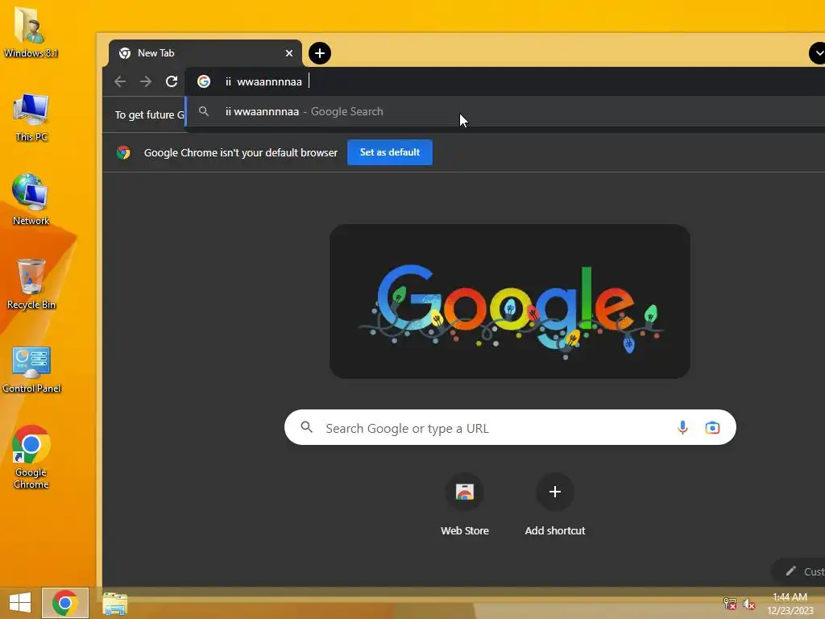Click the taskbar clock showing 1:44 AM
Image resolution: width=825 pixels, height=619 pixels.
pyautogui.click(x=790, y=604)
